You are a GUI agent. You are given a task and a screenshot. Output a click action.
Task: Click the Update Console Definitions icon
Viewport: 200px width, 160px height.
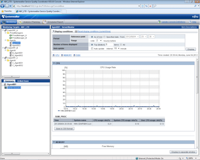click(159, 22)
